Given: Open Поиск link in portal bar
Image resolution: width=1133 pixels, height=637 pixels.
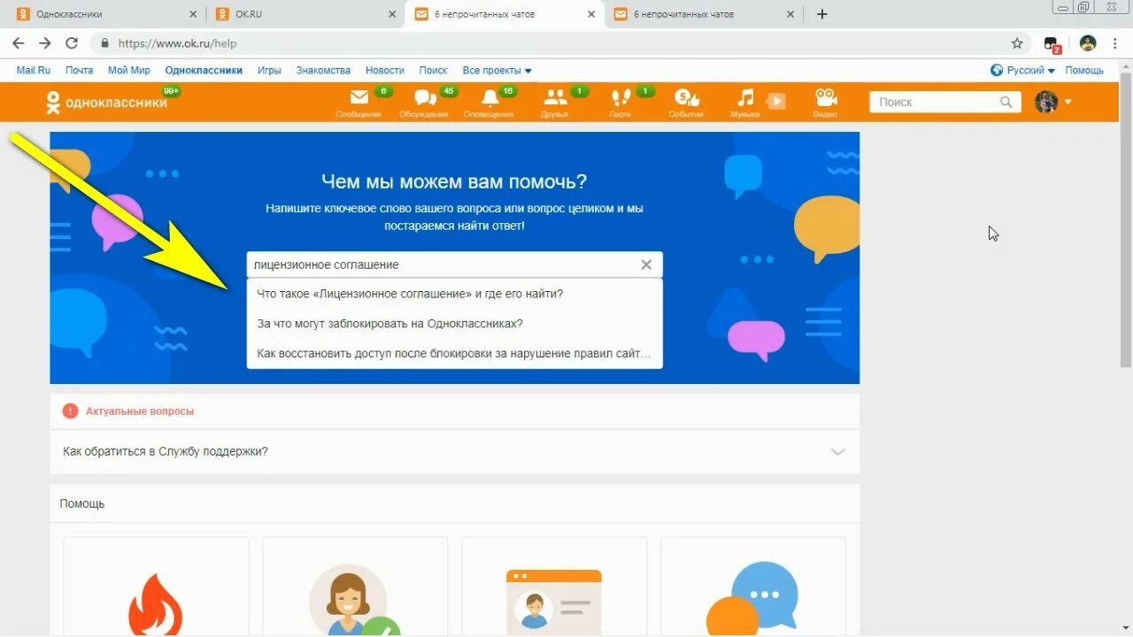Looking at the screenshot, I should click(433, 70).
